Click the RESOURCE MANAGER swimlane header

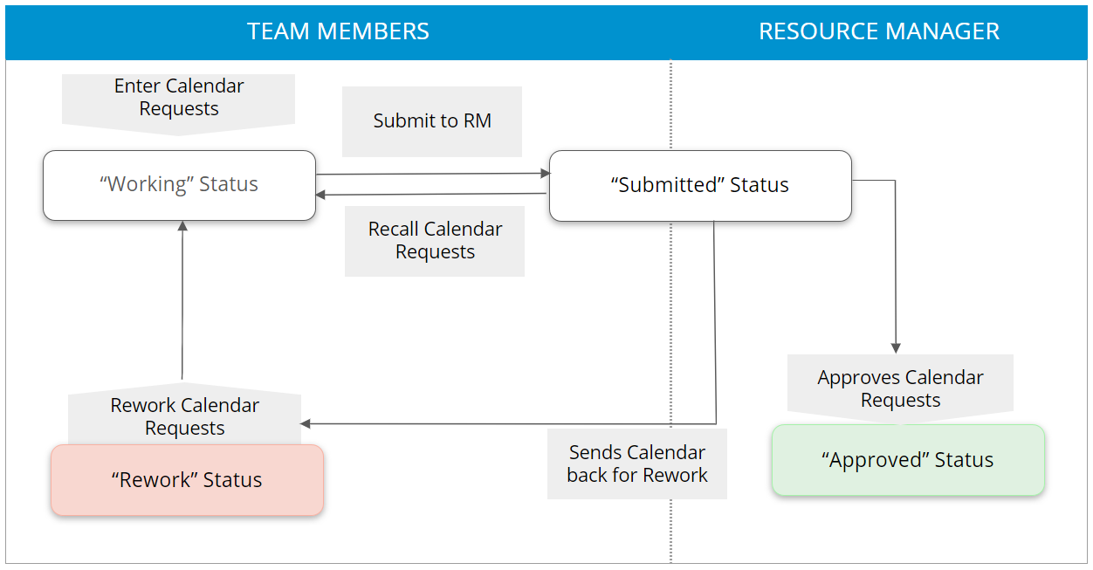click(x=878, y=32)
